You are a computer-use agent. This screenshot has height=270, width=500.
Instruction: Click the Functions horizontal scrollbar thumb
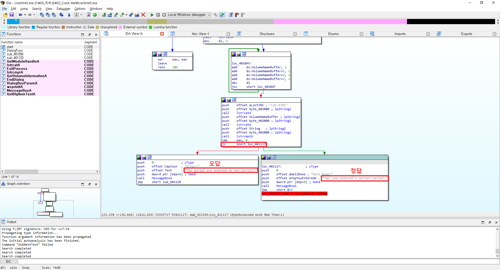tap(21, 171)
